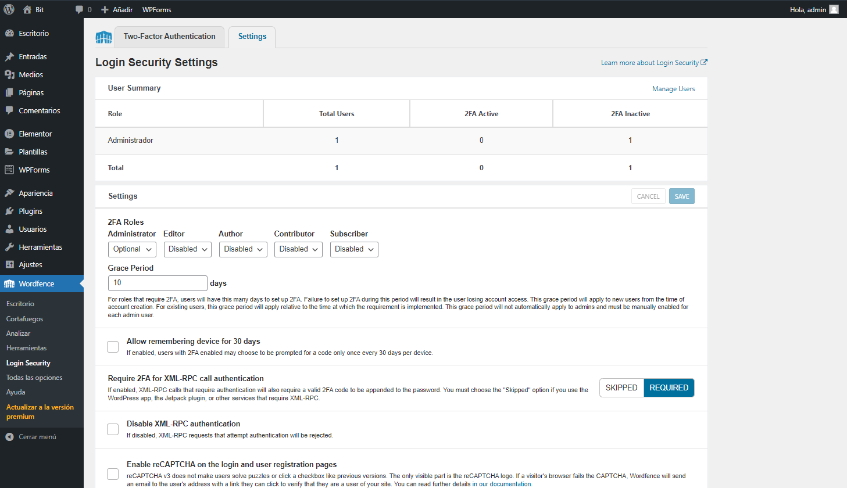Open the comments bubble icon in admin bar

click(79, 9)
